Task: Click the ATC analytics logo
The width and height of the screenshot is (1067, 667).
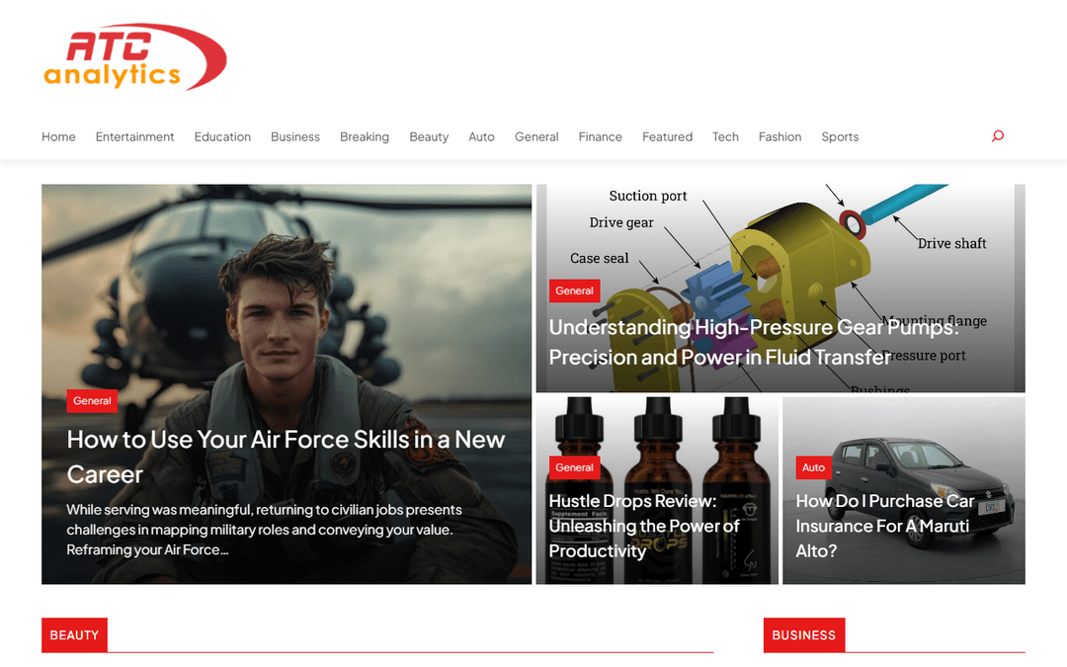Action: [x=134, y=57]
